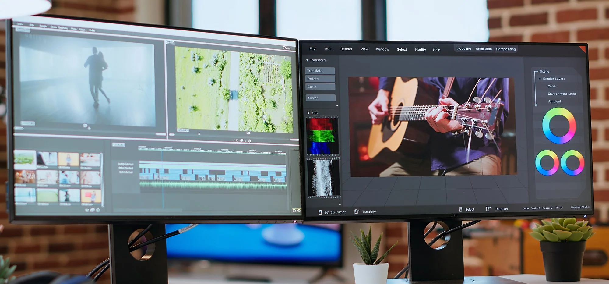The height and width of the screenshot is (284, 609).
Task: Open the Window menu
Action: (382, 49)
